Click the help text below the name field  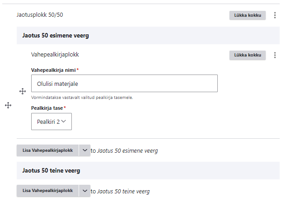(x=82, y=97)
